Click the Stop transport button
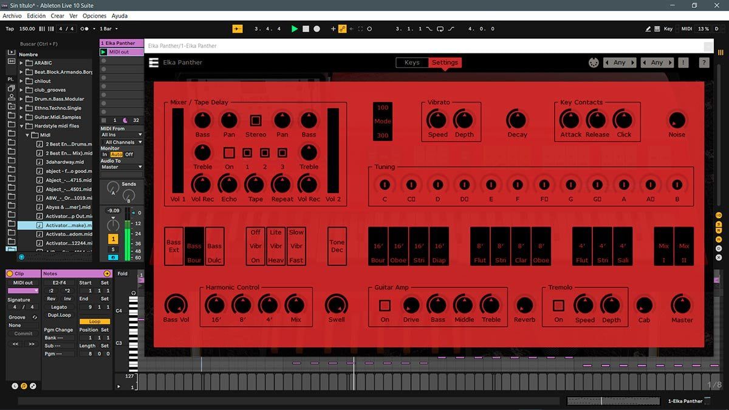 [306, 29]
